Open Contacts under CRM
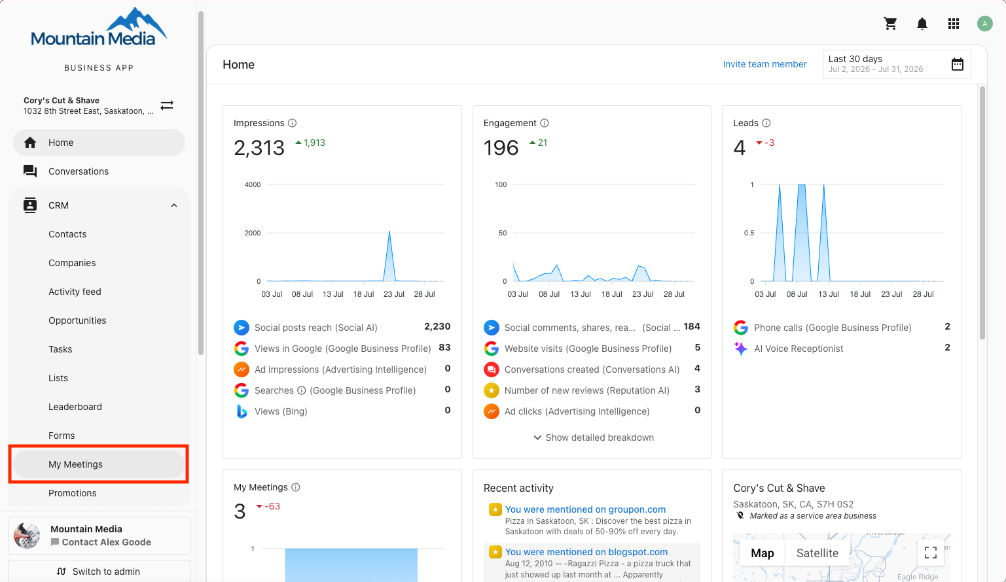This screenshot has width=1006, height=582. (67, 234)
